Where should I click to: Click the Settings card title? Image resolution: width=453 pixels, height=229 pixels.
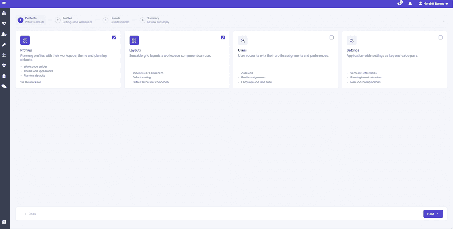pyautogui.click(x=353, y=50)
